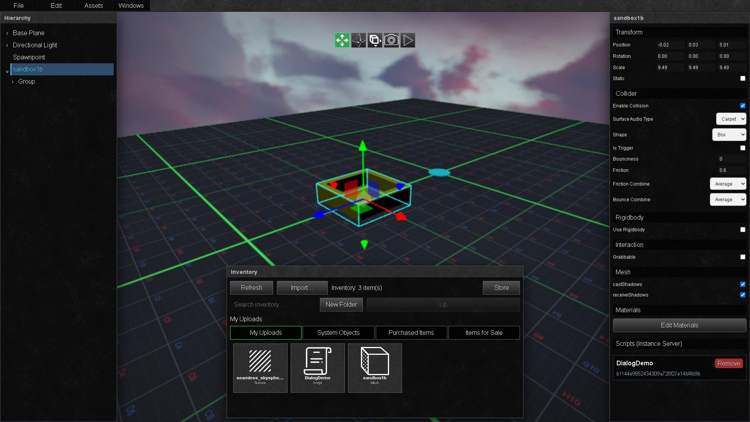Uncheck the receiveShadows checkbox
Screen dimensions: 750x422
[743, 295]
